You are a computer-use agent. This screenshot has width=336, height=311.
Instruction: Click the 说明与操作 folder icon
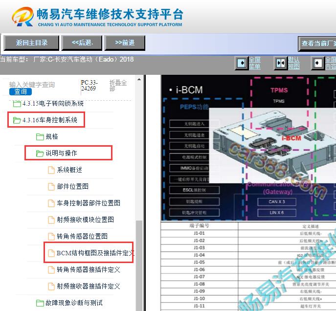click(x=40, y=154)
